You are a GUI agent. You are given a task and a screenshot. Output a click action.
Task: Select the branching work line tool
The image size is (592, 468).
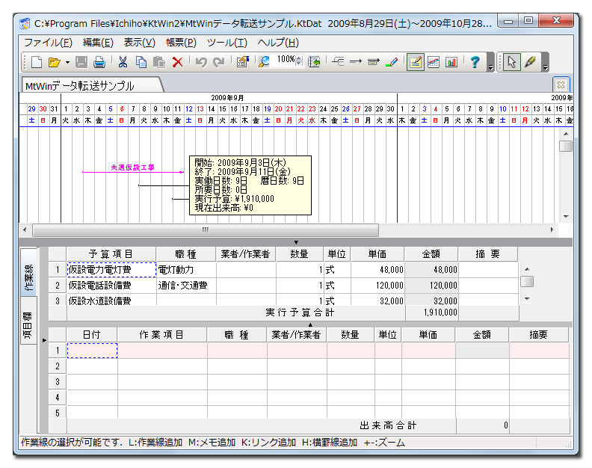tap(338, 61)
